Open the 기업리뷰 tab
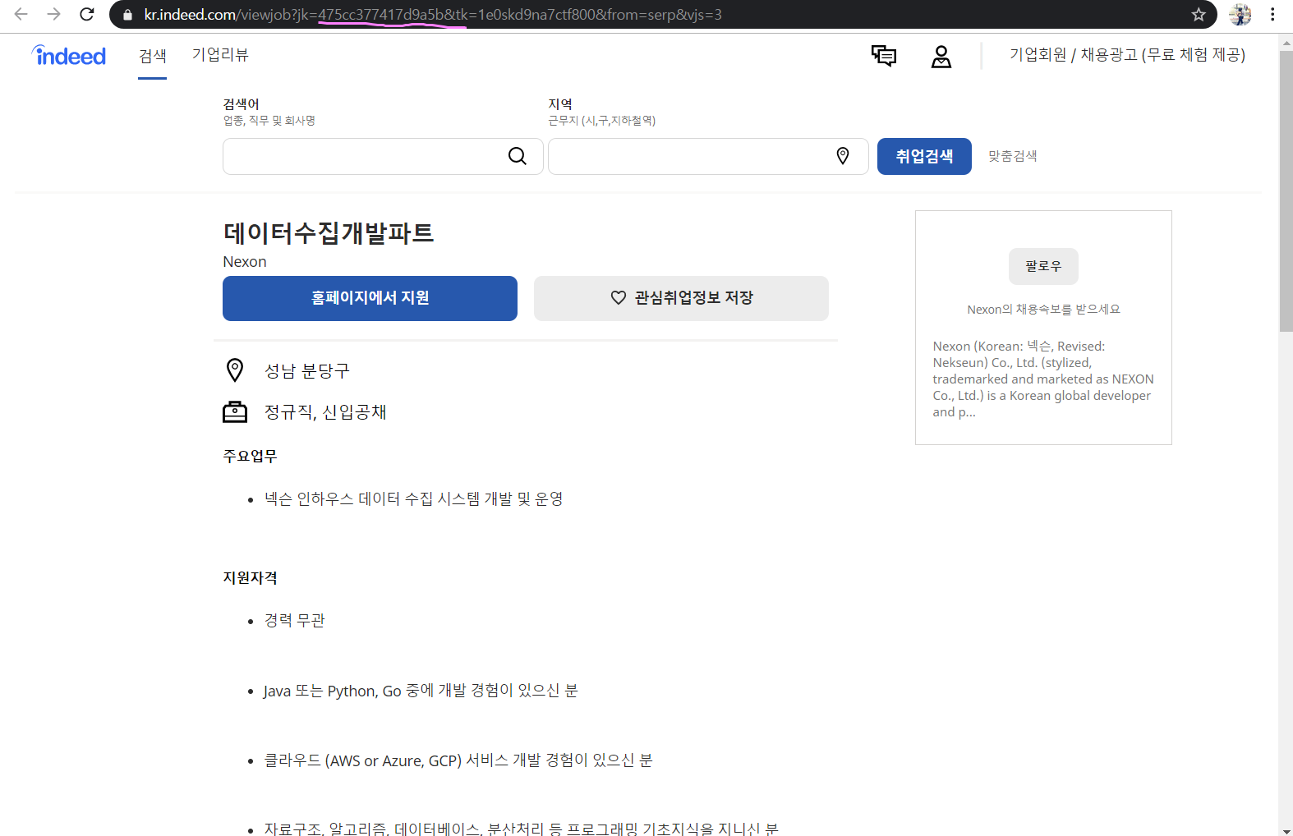This screenshot has width=1293, height=836. 220,55
